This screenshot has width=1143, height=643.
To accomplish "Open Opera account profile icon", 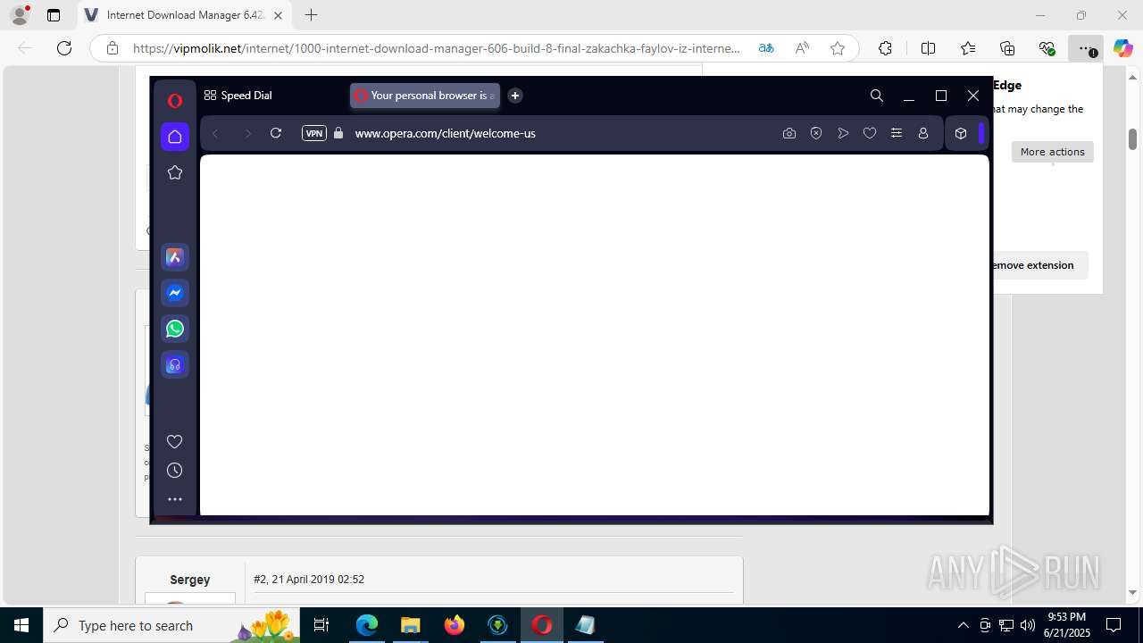I will click(923, 133).
